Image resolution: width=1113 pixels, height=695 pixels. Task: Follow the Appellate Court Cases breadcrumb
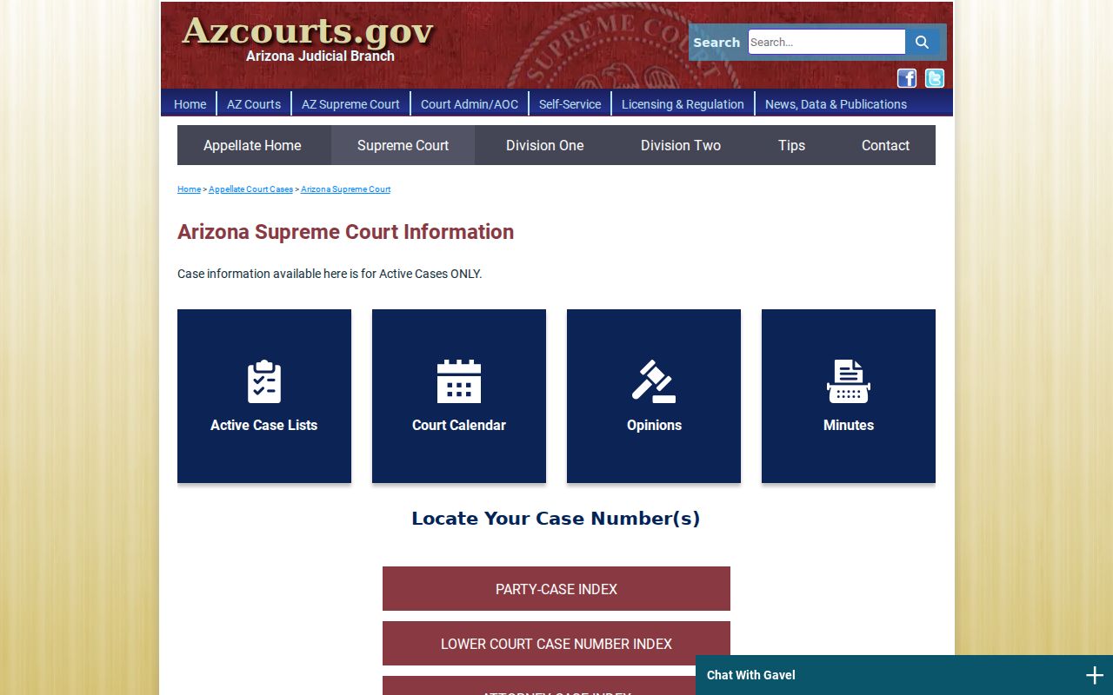250,189
